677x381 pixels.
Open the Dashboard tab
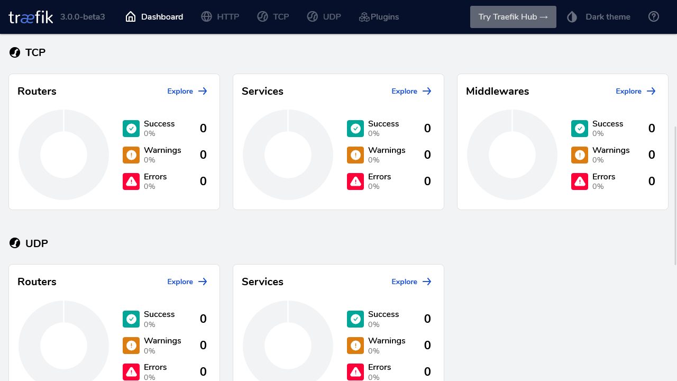coord(154,17)
